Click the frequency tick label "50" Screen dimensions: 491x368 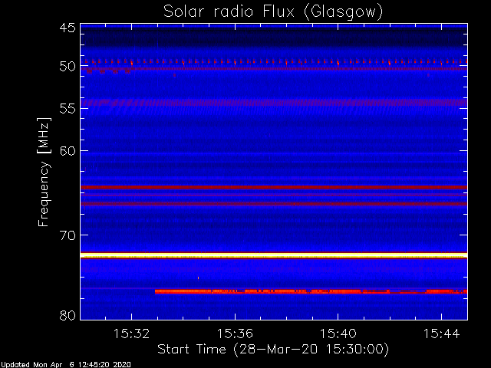tap(68, 67)
